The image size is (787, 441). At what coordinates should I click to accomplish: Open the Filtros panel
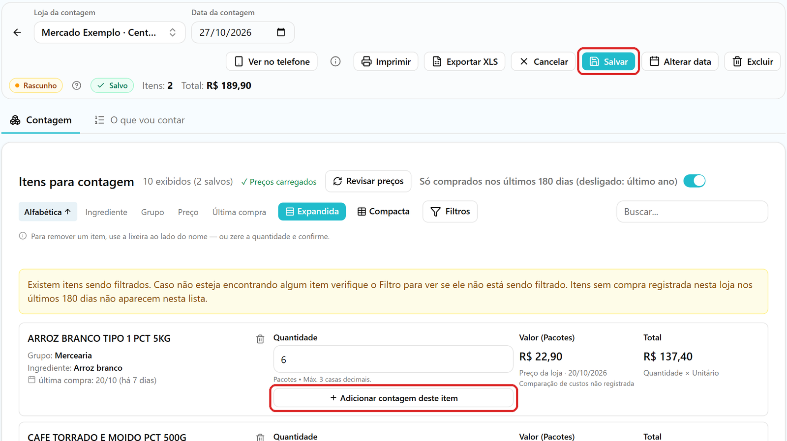click(450, 212)
